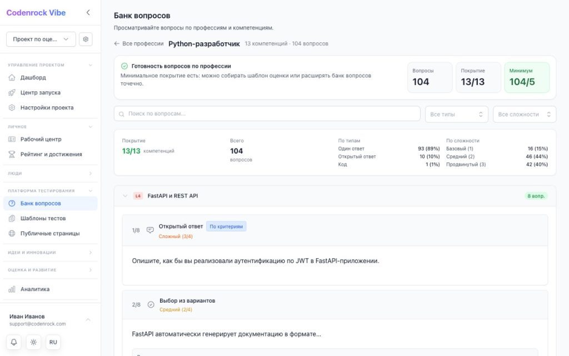
Task: Click the По критериям badge
Action: click(x=226, y=226)
